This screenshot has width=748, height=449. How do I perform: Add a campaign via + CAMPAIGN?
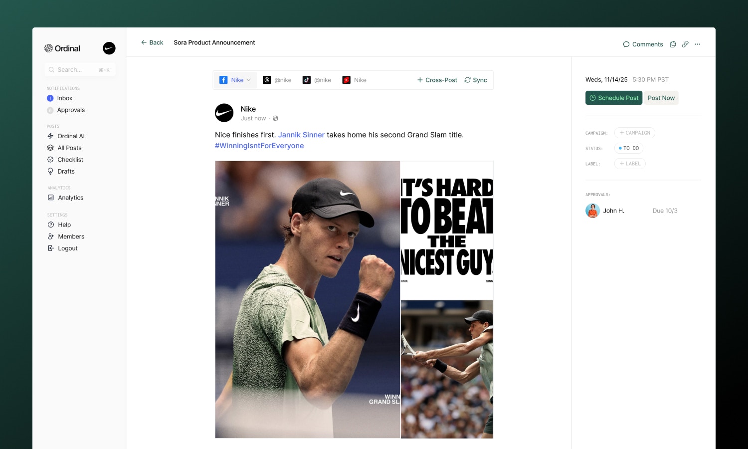pyautogui.click(x=635, y=133)
